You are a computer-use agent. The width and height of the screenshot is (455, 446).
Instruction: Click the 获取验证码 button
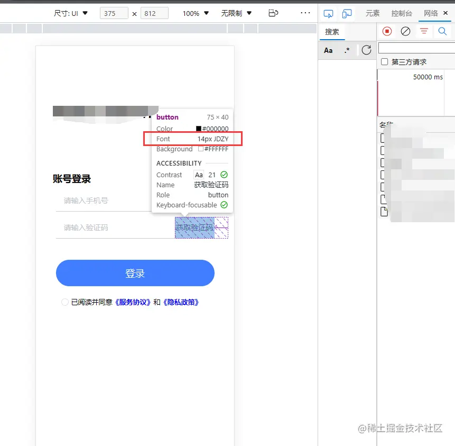(x=194, y=227)
